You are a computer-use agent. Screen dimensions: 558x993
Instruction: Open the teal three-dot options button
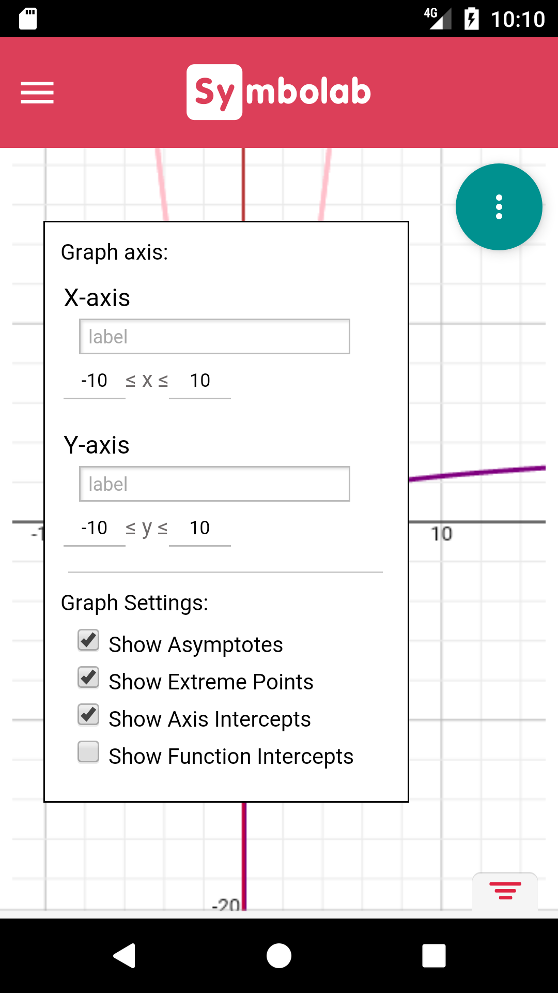(x=499, y=206)
